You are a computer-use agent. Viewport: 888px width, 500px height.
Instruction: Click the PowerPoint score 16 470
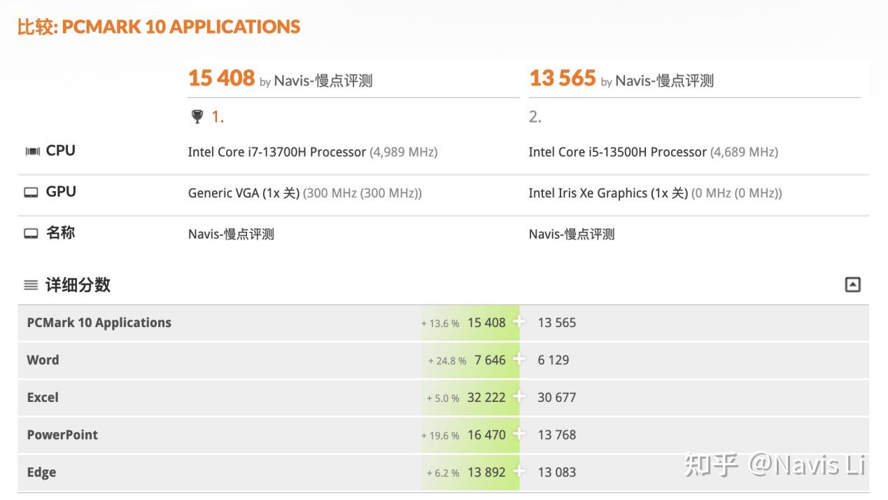[486, 435]
